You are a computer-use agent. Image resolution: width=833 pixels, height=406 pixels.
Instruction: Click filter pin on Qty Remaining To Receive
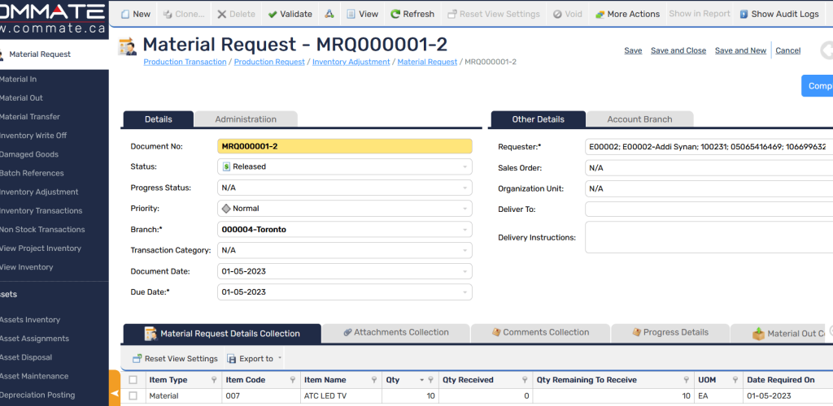pyautogui.click(x=687, y=380)
